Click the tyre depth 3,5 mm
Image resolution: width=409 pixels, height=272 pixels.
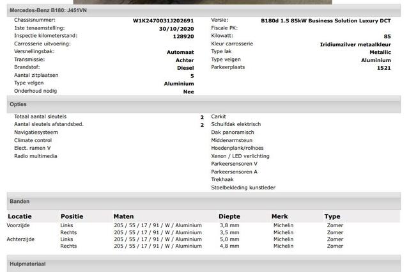click(x=229, y=232)
